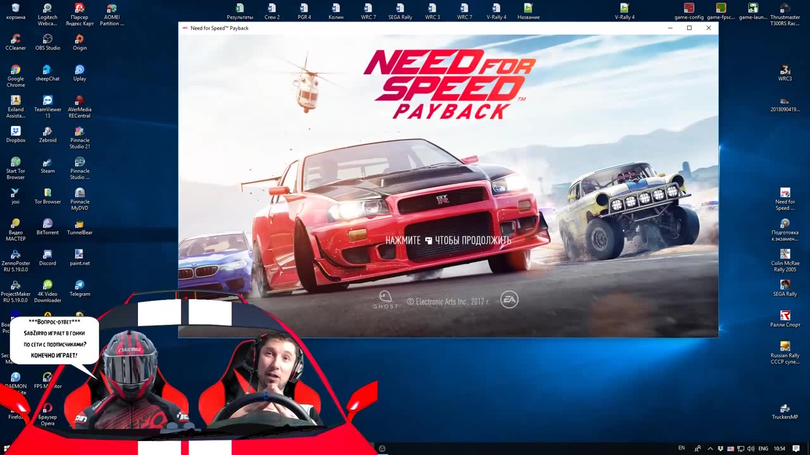Viewport: 810px width, 455px height.
Task: Show hidden system tray icons
Action: point(710,448)
